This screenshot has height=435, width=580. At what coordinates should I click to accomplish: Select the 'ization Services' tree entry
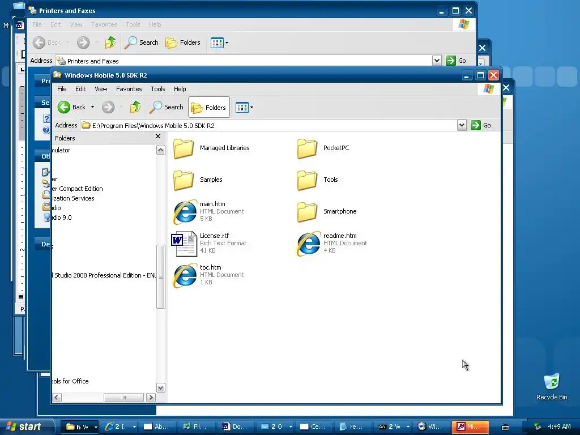coord(73,198)
